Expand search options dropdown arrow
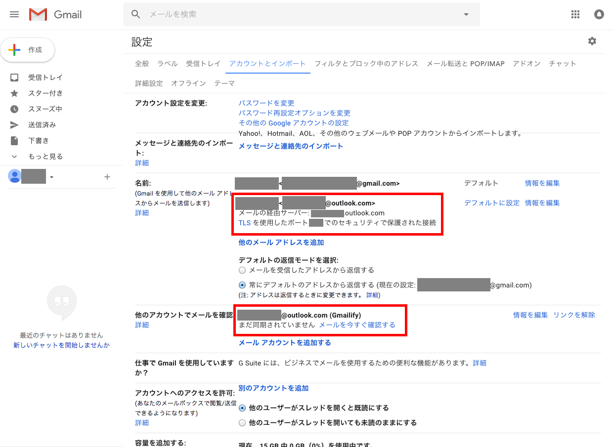612x447 pixels. click(x=466, y=14)
